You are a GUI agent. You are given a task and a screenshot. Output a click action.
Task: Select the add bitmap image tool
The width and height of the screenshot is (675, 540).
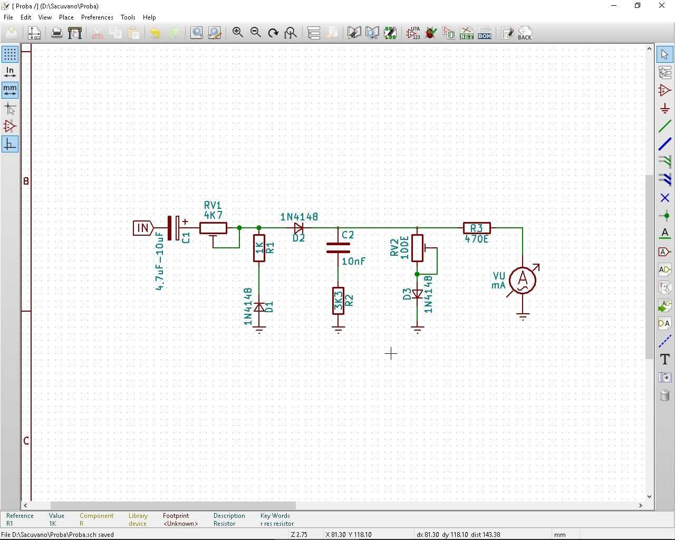[665, 377]
